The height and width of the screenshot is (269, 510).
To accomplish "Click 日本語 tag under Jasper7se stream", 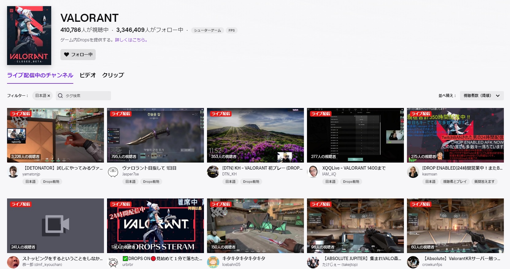I will (130, 182).
